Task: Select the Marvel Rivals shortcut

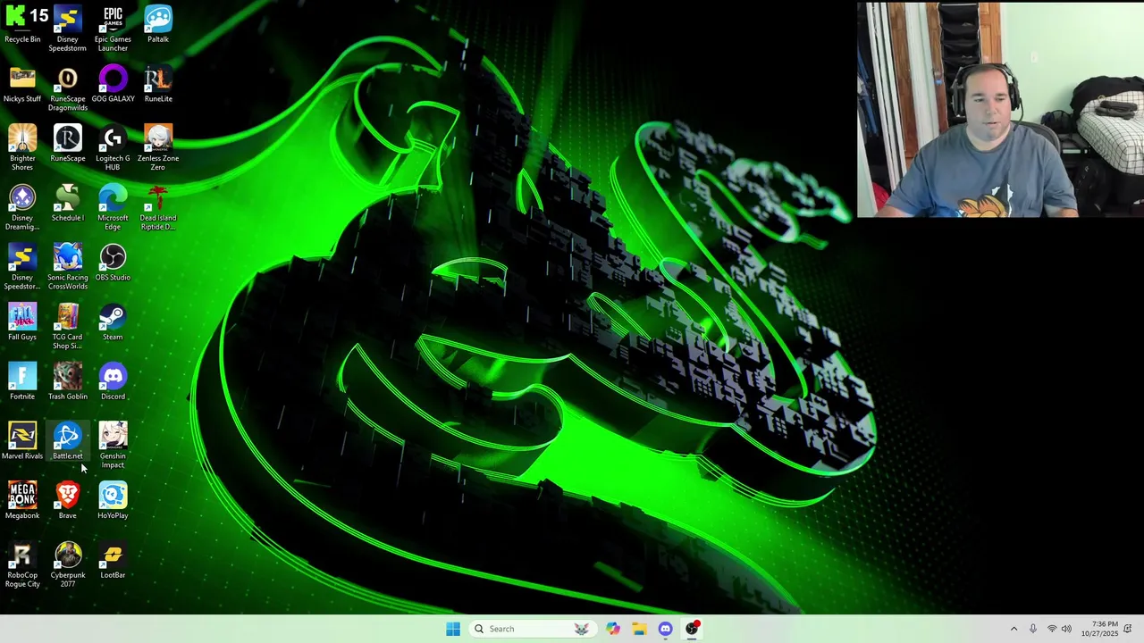Action: pyautogui.click(x=22, y=441)
